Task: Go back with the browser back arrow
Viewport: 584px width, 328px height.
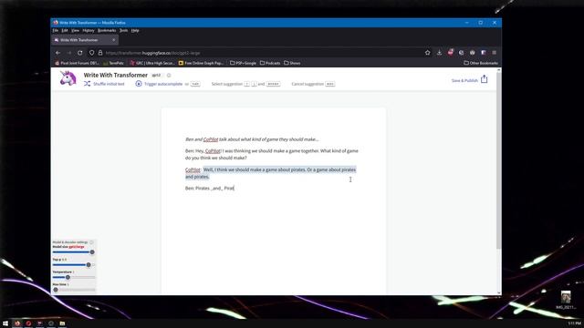Action: coord(57,53)
